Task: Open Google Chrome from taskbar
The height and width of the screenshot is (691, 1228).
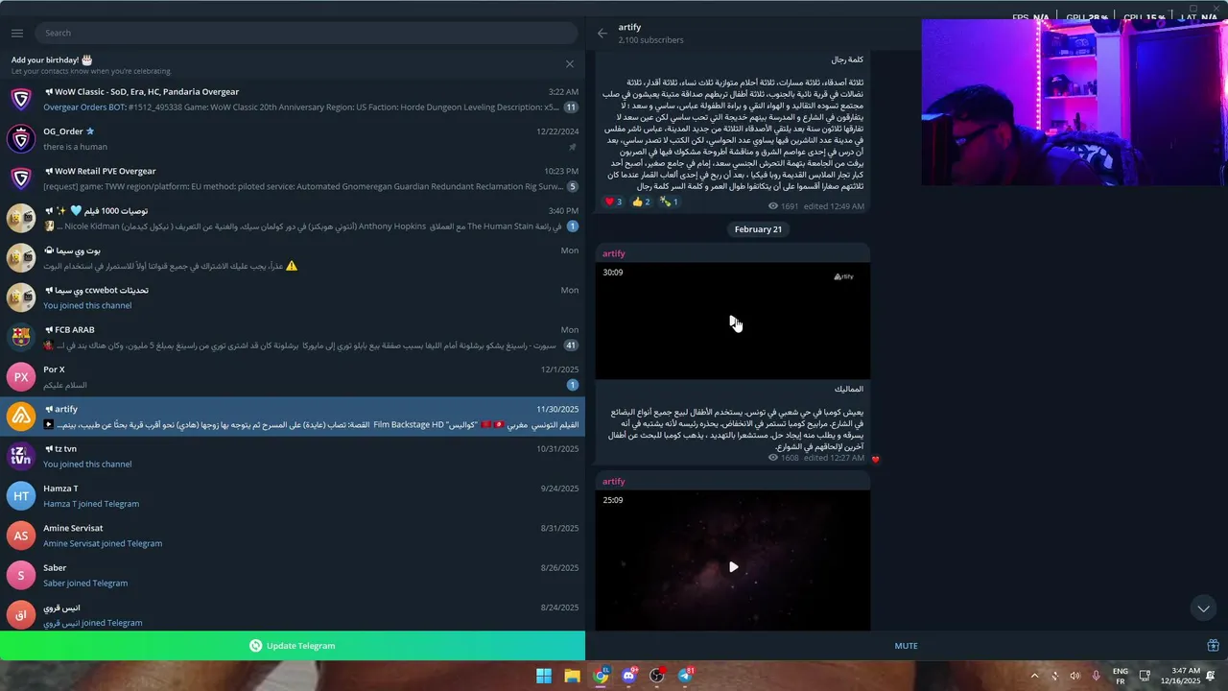Action: click(601, 676)
